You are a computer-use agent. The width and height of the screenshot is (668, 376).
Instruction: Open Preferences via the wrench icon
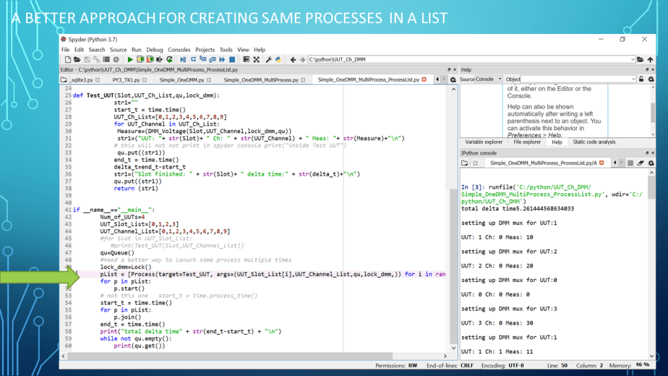pyautogui.click(x=267, y=59)
